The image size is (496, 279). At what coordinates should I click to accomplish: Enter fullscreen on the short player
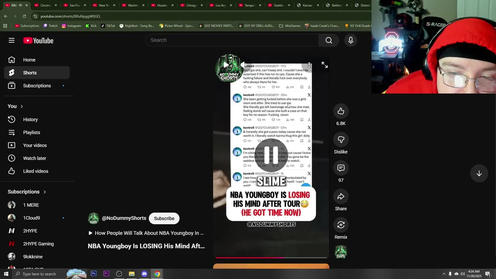tap(324, 65)
